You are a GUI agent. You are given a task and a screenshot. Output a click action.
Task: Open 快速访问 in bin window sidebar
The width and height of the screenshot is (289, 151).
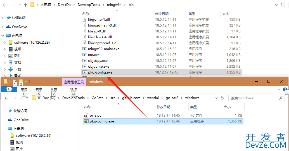[16, 18]
